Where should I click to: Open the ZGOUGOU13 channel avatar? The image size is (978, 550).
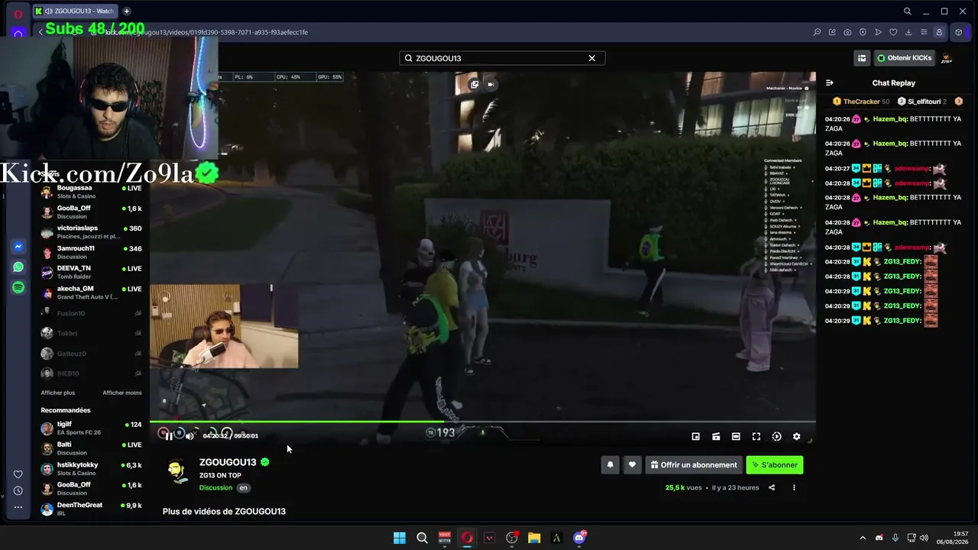coord(177,471)
